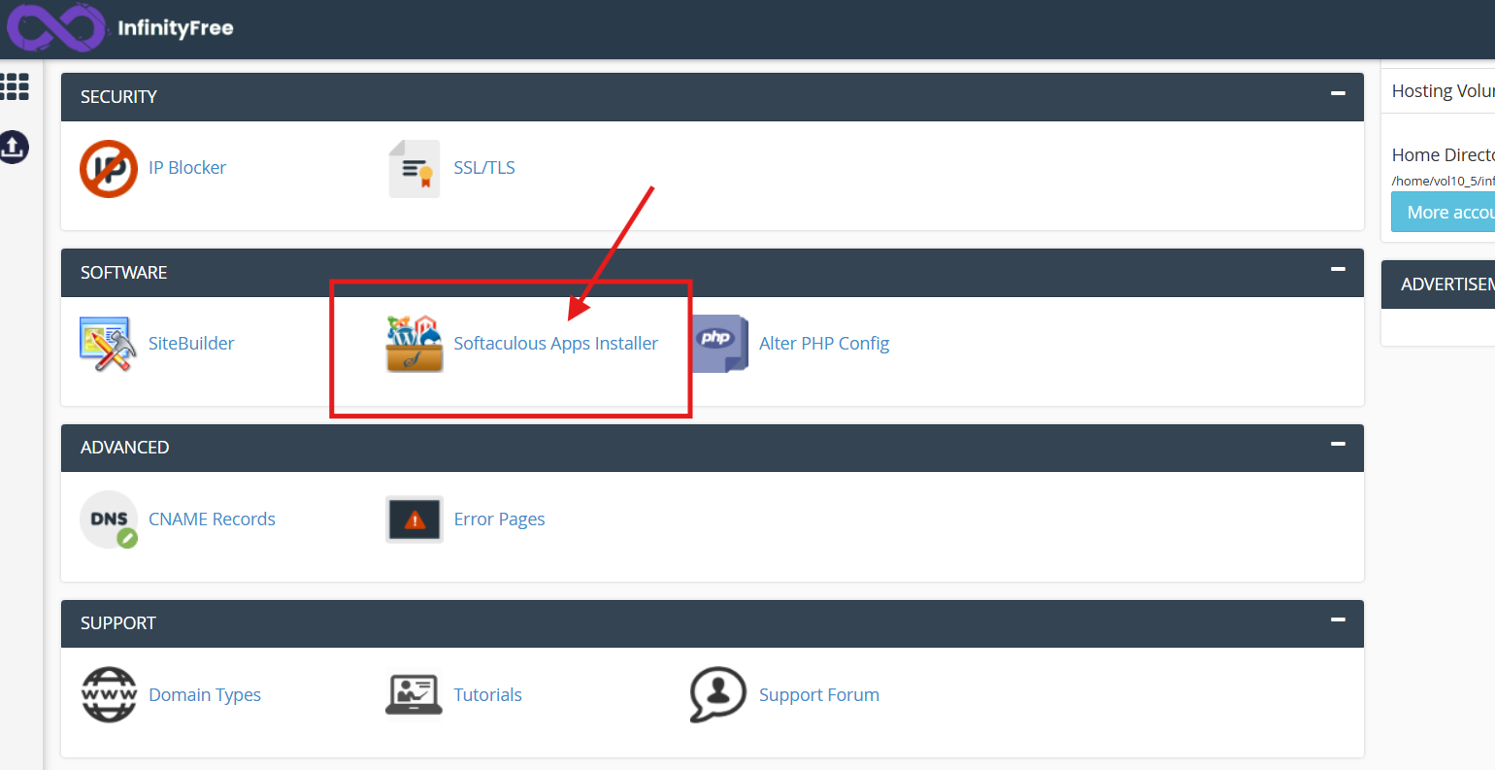Open the SiteBuilder link
The height and width of the screenshot is (770, 1495).
[x=191, y=344]
